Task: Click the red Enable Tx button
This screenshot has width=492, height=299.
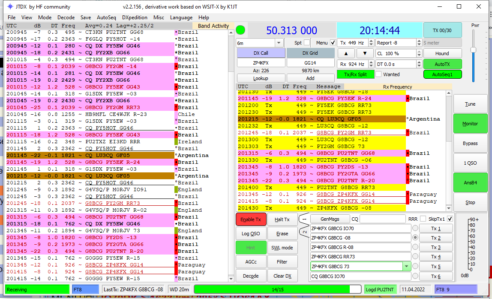Action: pyautogui.click(x=251, y=219)
